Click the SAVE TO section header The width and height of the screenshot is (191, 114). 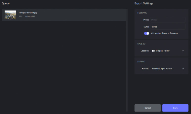[141, 44]
